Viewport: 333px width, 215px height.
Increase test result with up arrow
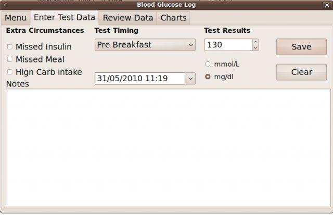255,42
